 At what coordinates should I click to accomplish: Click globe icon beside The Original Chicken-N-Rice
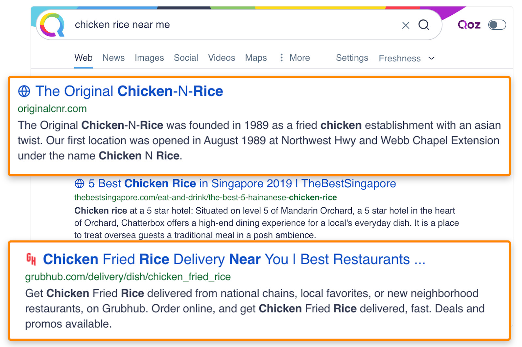[24, 91]
